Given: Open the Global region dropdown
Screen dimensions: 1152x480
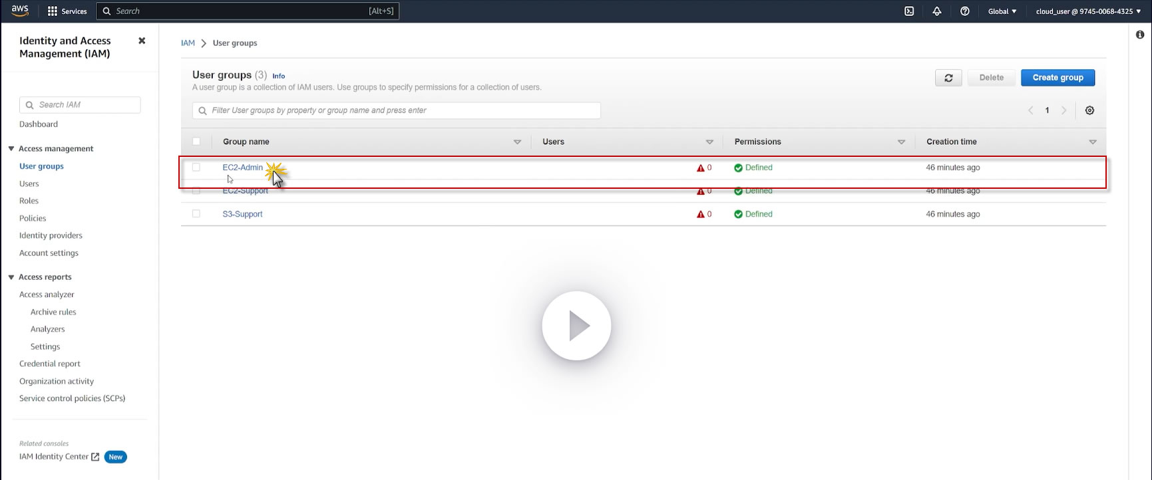Looking at the screenshot, I should pos(1002,11).
